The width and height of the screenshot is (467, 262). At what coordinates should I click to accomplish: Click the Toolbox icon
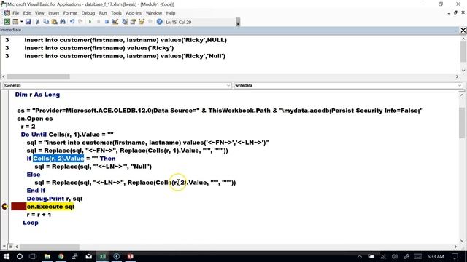point(150,22)
